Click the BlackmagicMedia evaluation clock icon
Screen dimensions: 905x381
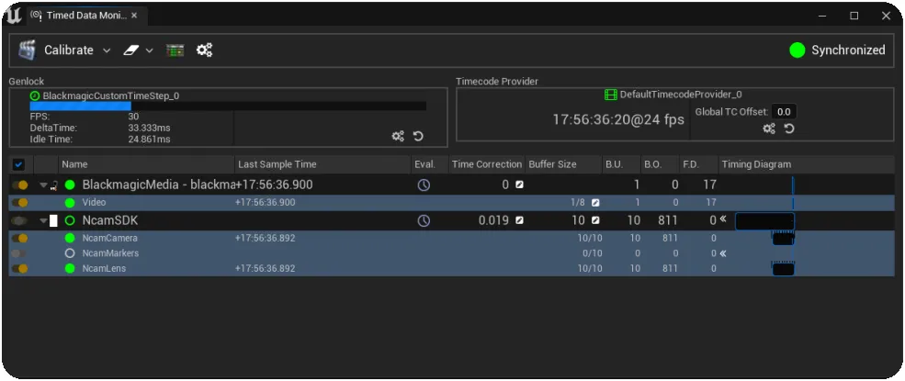[424, 185]
